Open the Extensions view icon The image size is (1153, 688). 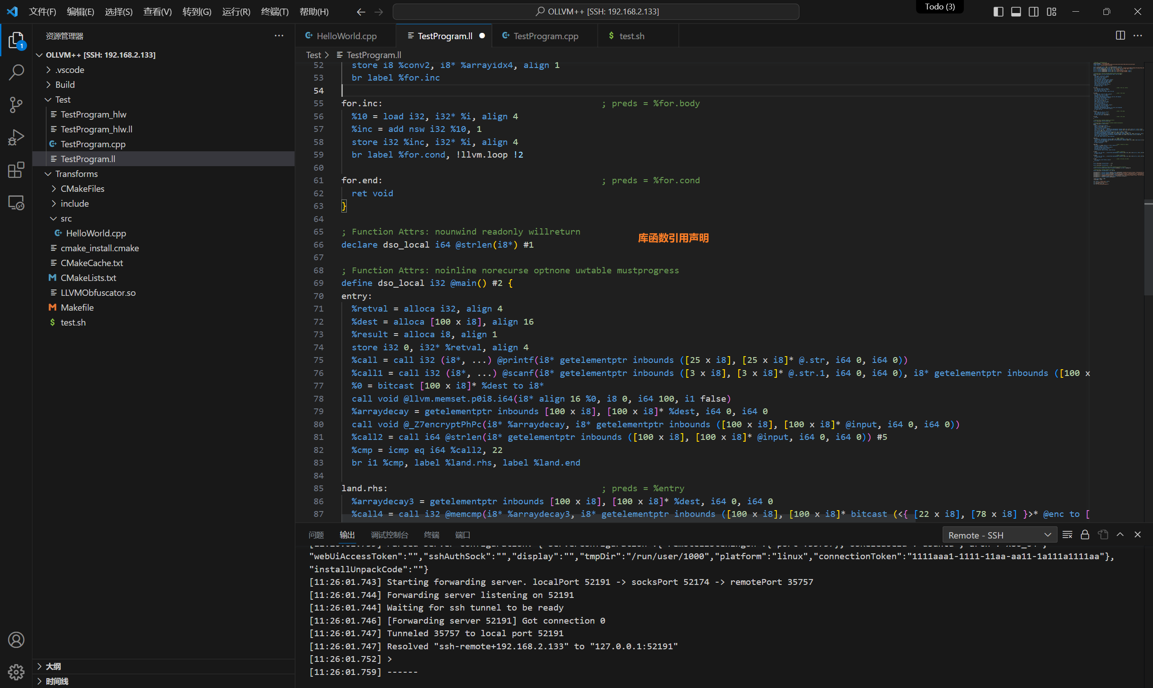(16, 170)
